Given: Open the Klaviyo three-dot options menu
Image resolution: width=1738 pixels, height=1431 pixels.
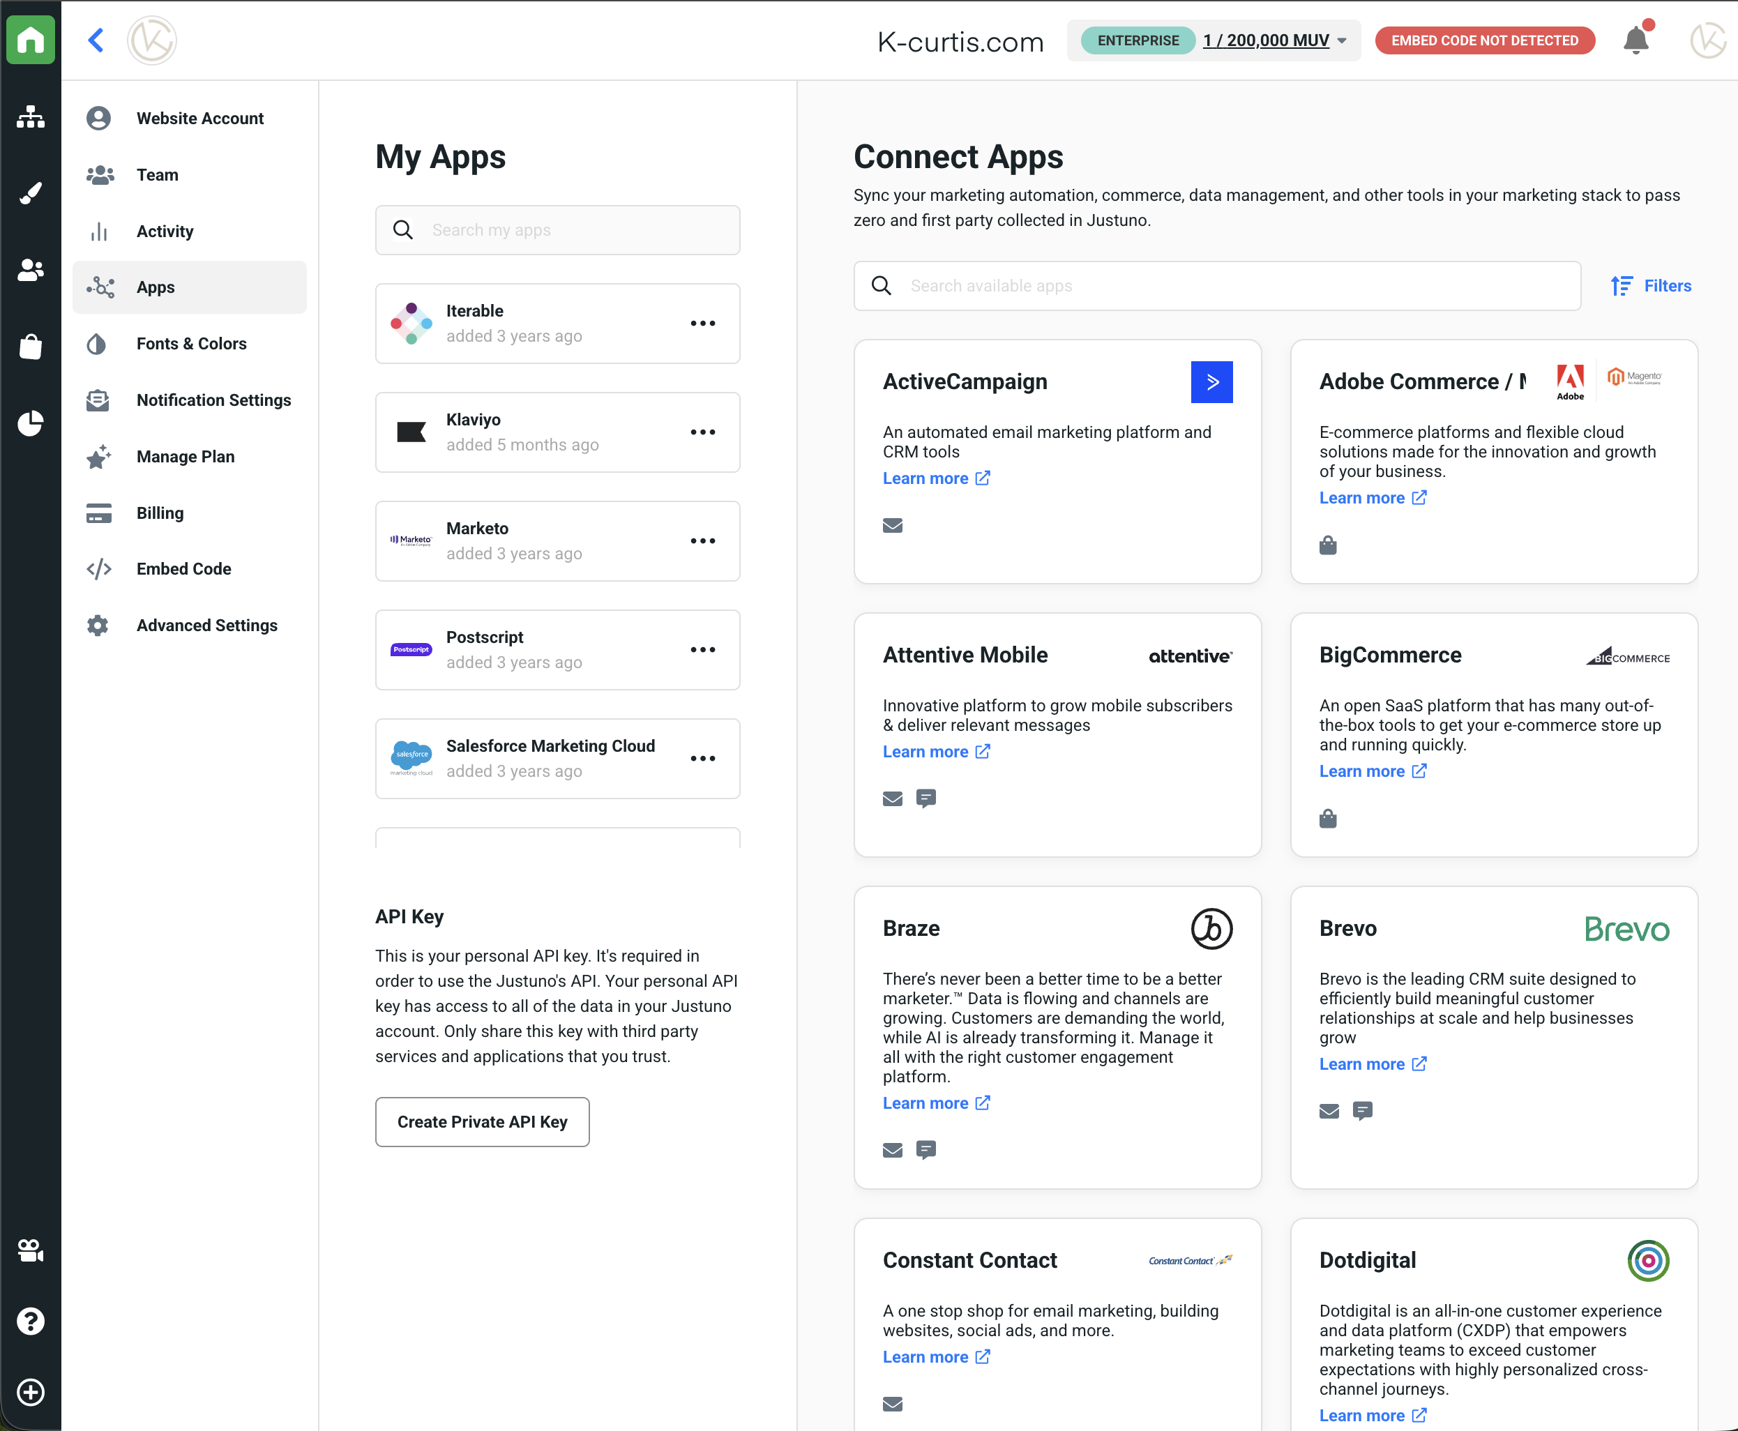Looking at the screenshot, I should click(703, 432).
